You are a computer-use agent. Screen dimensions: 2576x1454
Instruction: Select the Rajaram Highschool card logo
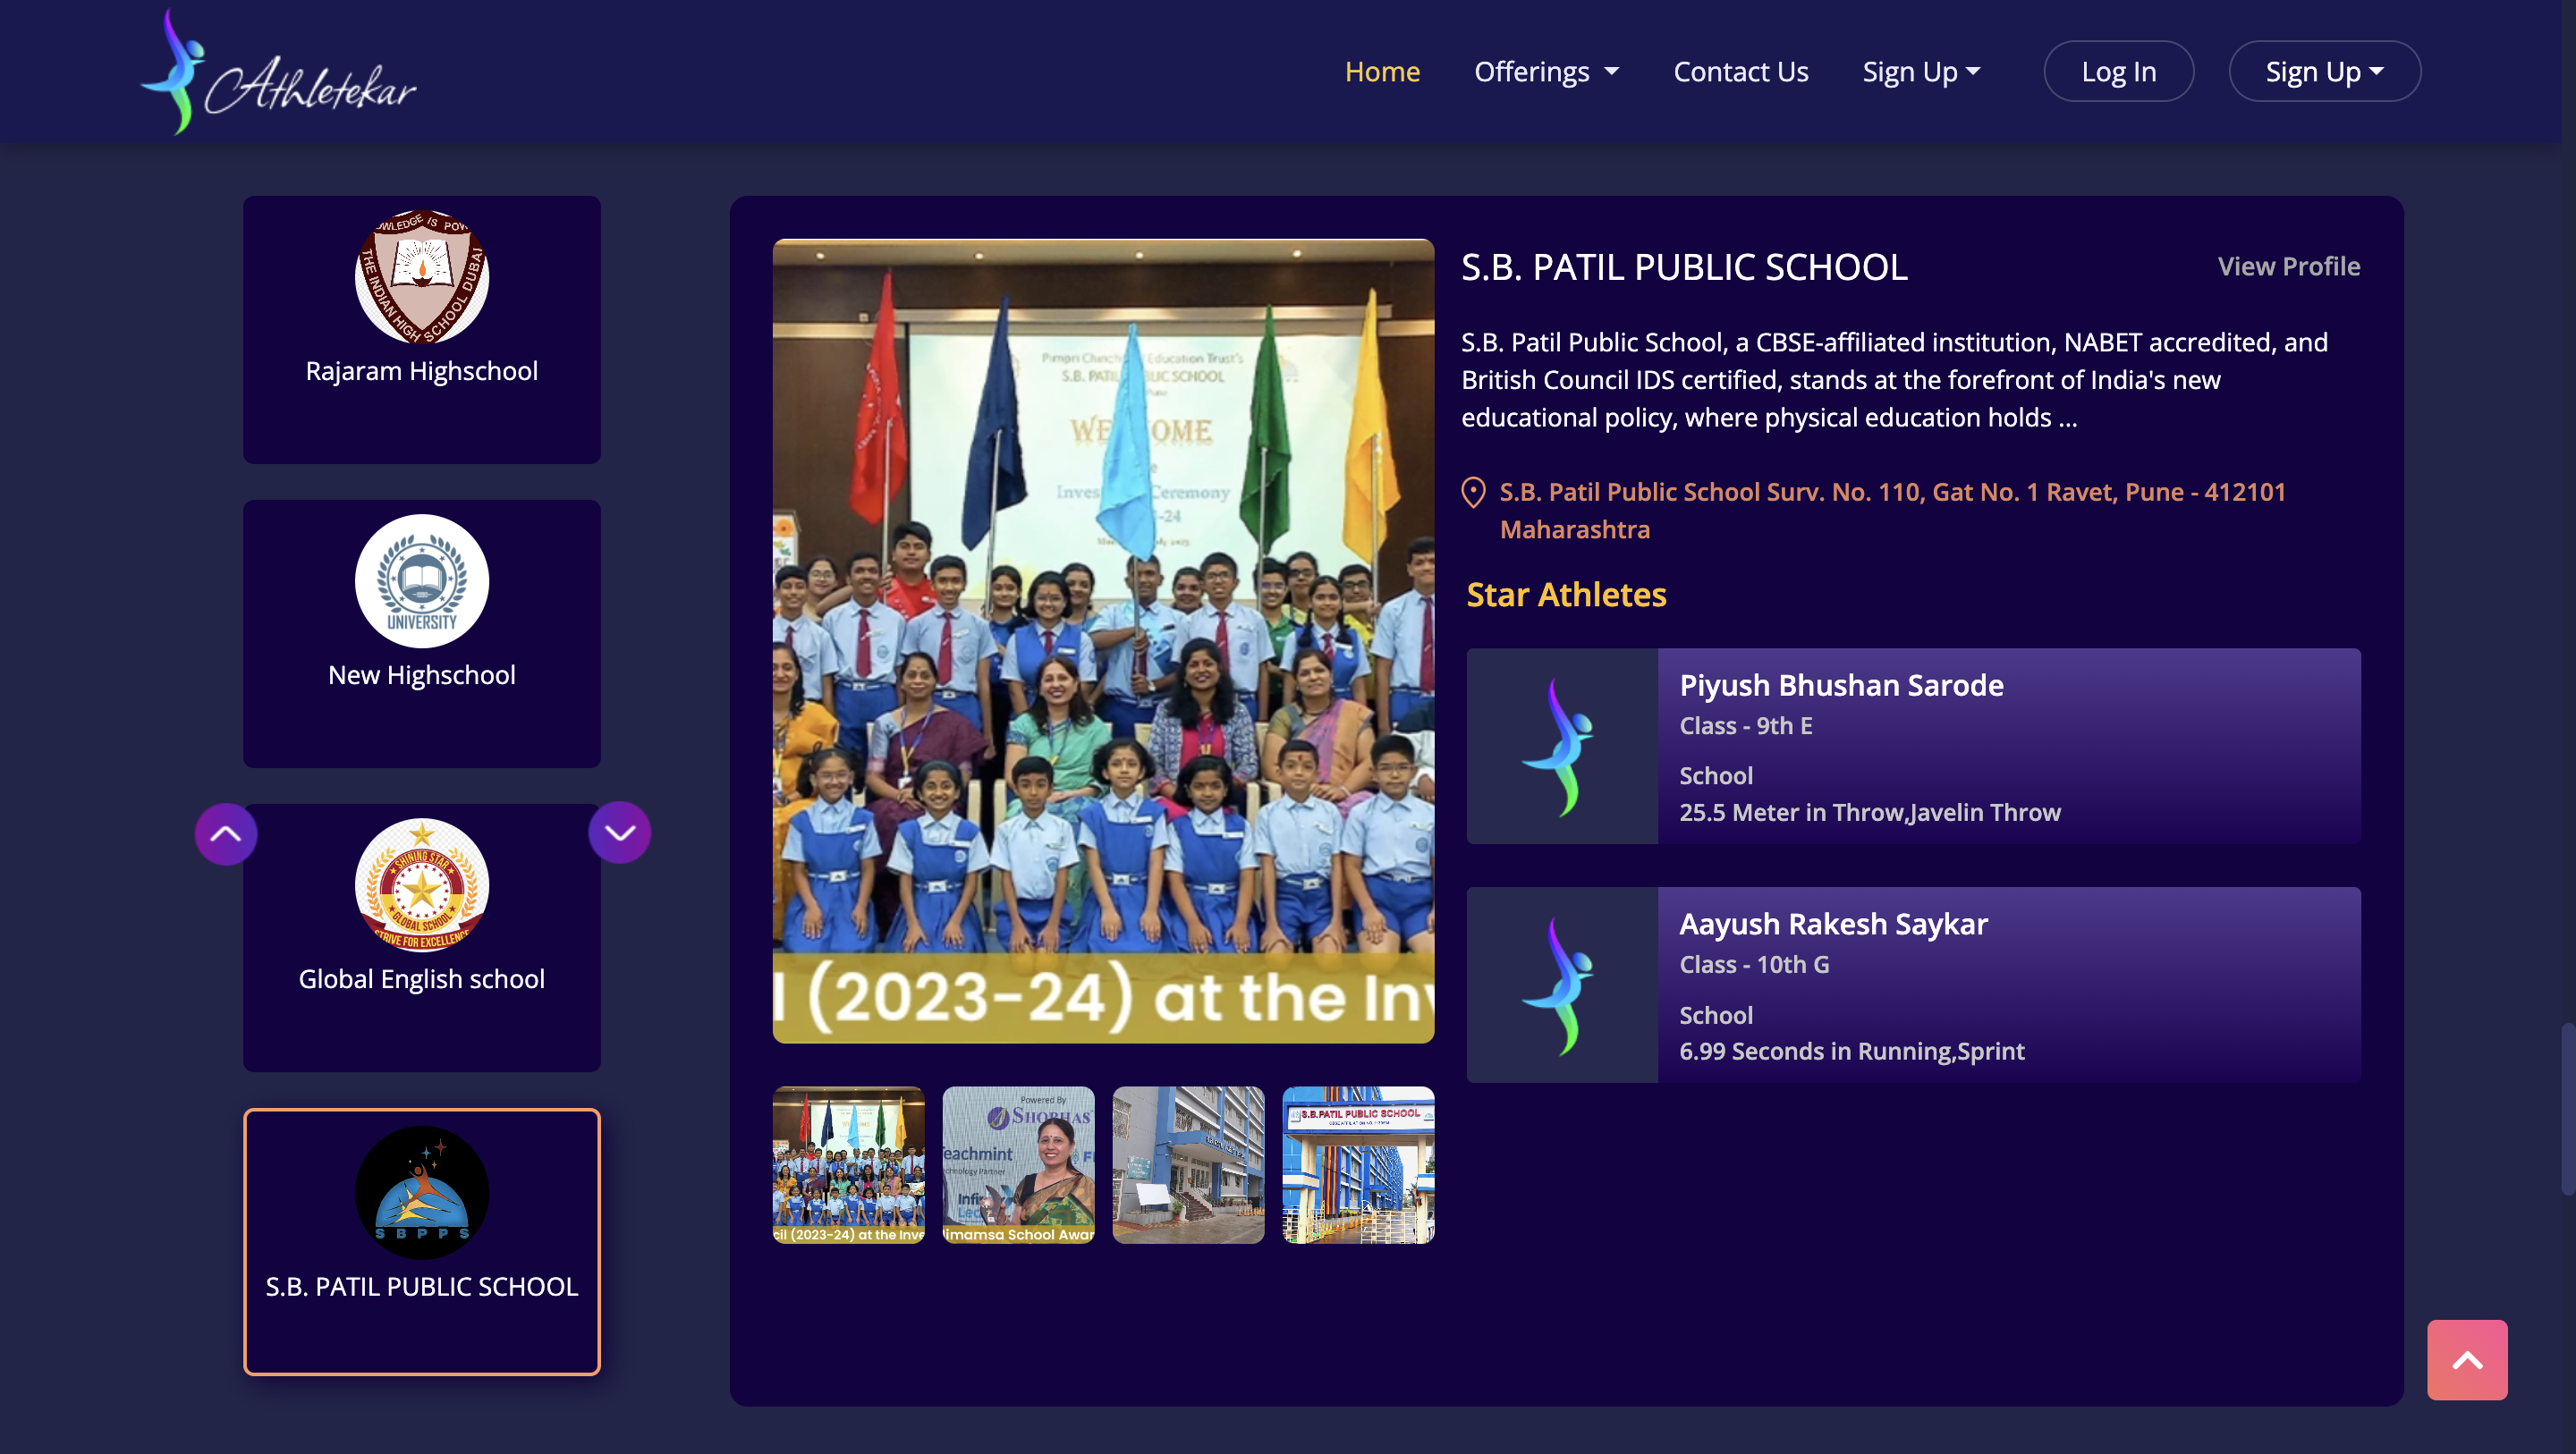pyautogui.click(x=422, y=277)
